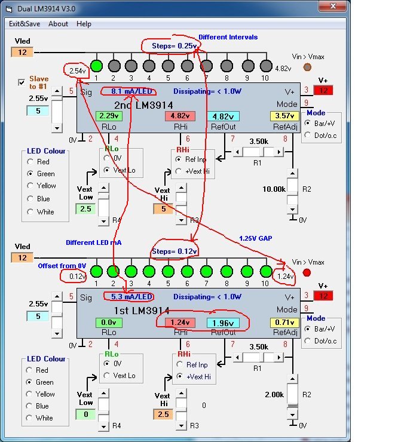Click the 2nd LM3914 V+ red 12 field

coord(323,90)
